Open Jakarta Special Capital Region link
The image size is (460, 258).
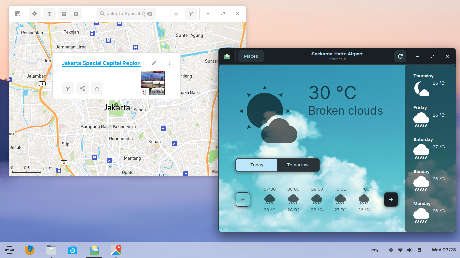point(101,63)
